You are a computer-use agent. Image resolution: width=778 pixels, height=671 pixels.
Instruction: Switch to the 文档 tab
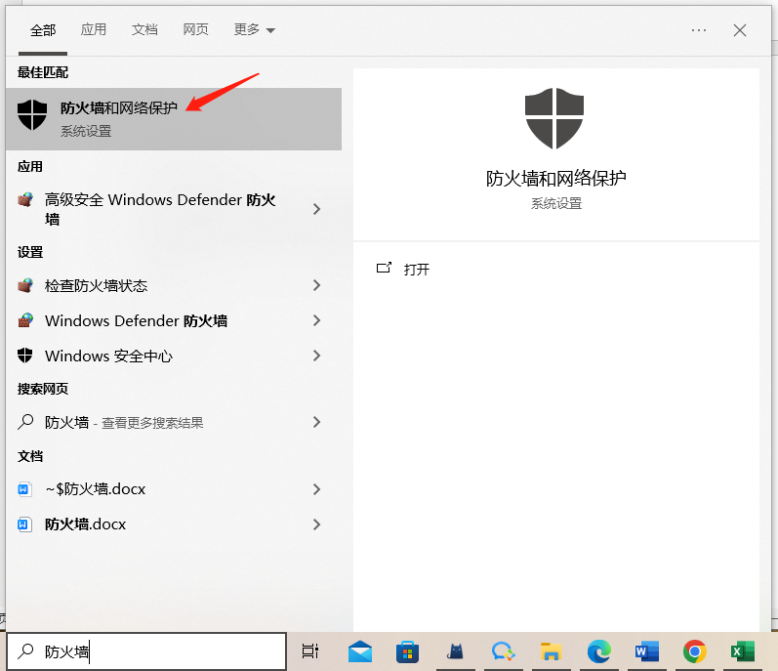tap(144, 29)
